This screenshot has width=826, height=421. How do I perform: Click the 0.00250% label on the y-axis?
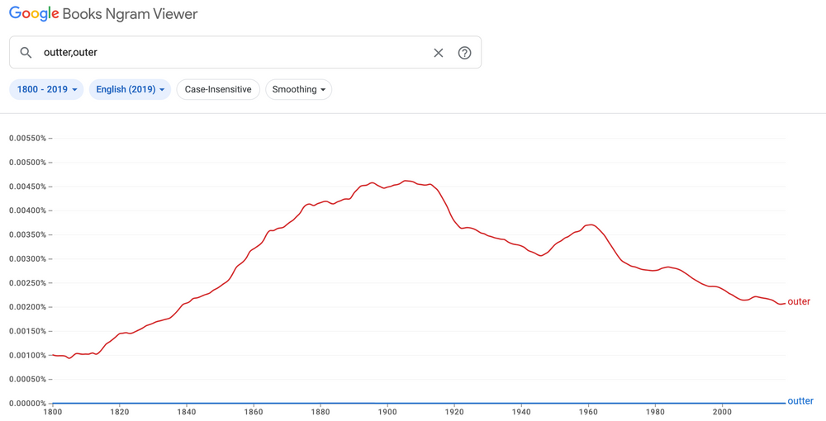[x=27, y=283]
